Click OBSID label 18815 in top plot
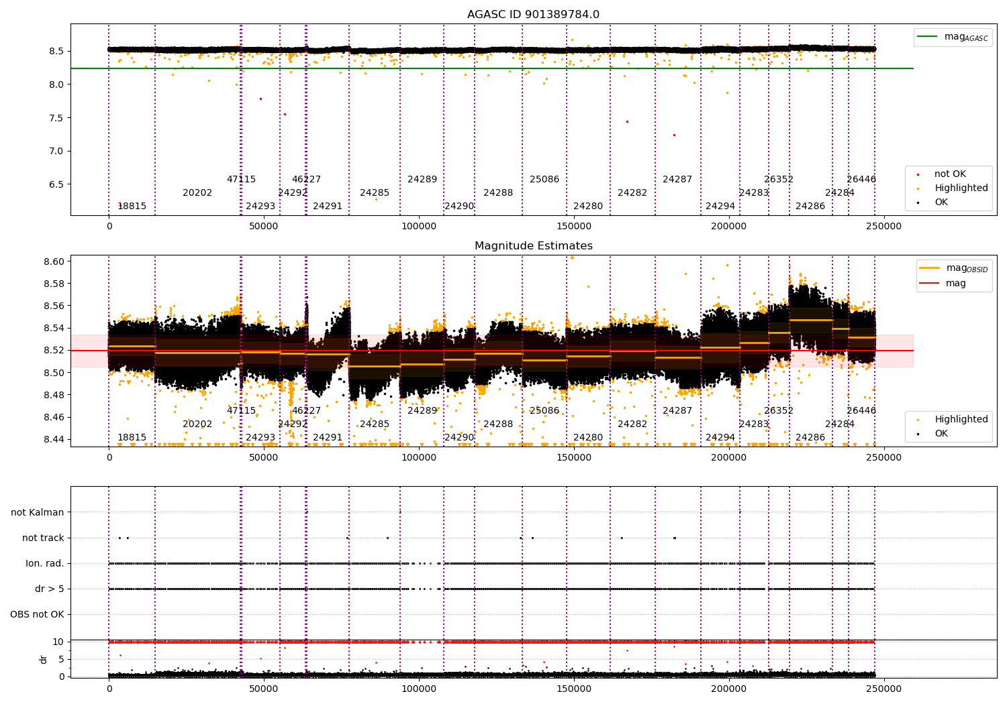The image size is (1007, 704). pos(132,207)
